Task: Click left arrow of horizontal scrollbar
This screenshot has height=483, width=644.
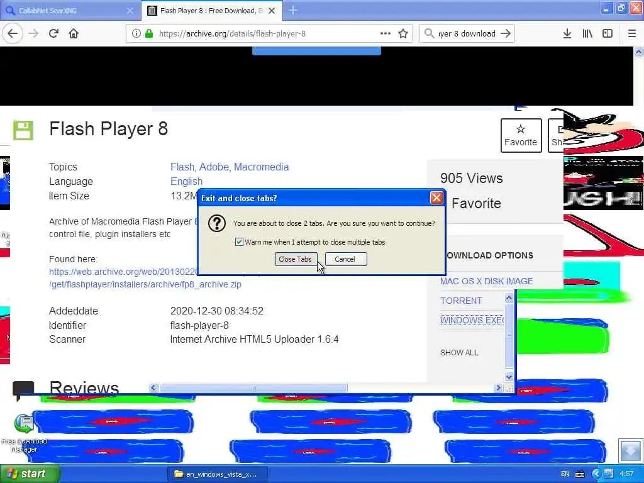Action: click(153, 387)
